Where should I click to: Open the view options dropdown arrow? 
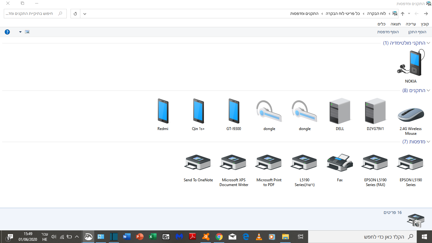(x=21, y=32)
